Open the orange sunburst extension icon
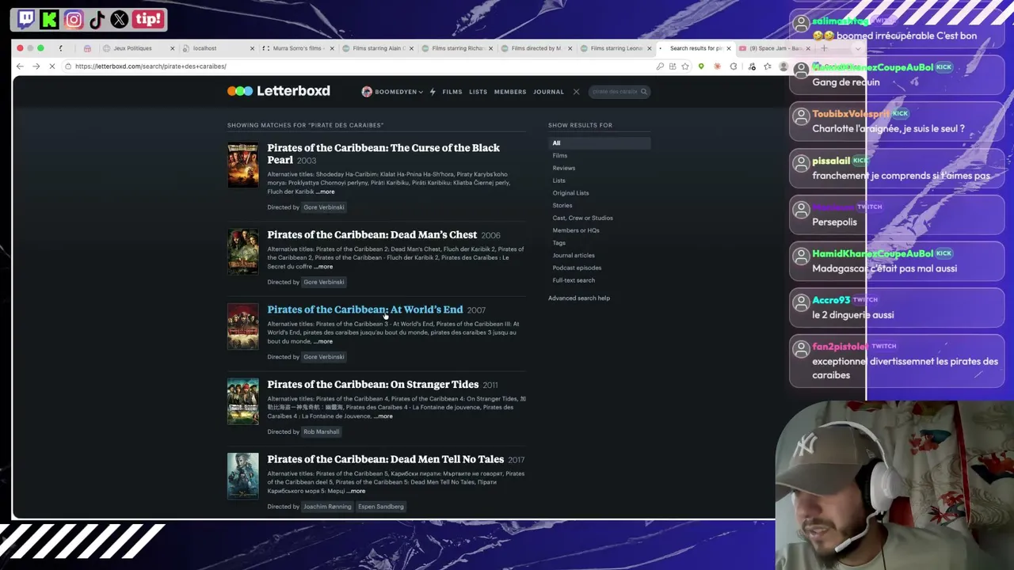This screenshot has width=1014, height=570. 719,66
